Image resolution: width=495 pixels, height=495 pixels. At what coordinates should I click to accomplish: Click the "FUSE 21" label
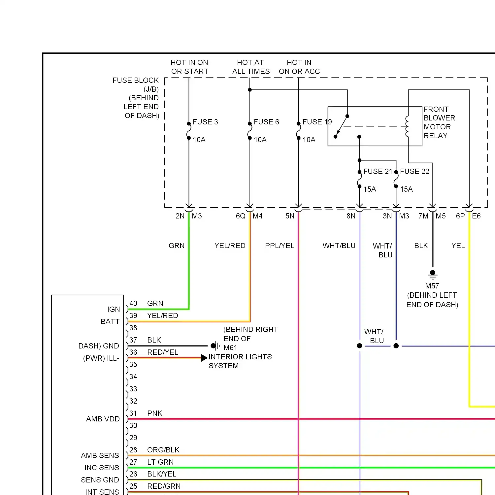point(378,172)
